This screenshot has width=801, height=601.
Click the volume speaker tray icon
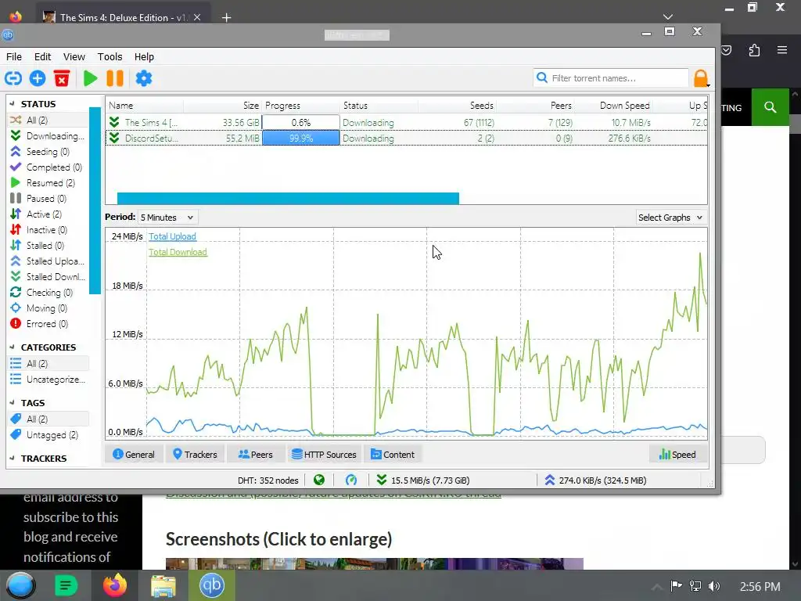[715, 586]
